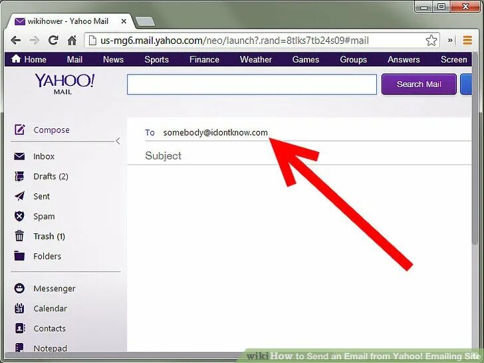Open Answers in the Yahoo navigation bar
The image size is (484, 363).
pos(404,59)
